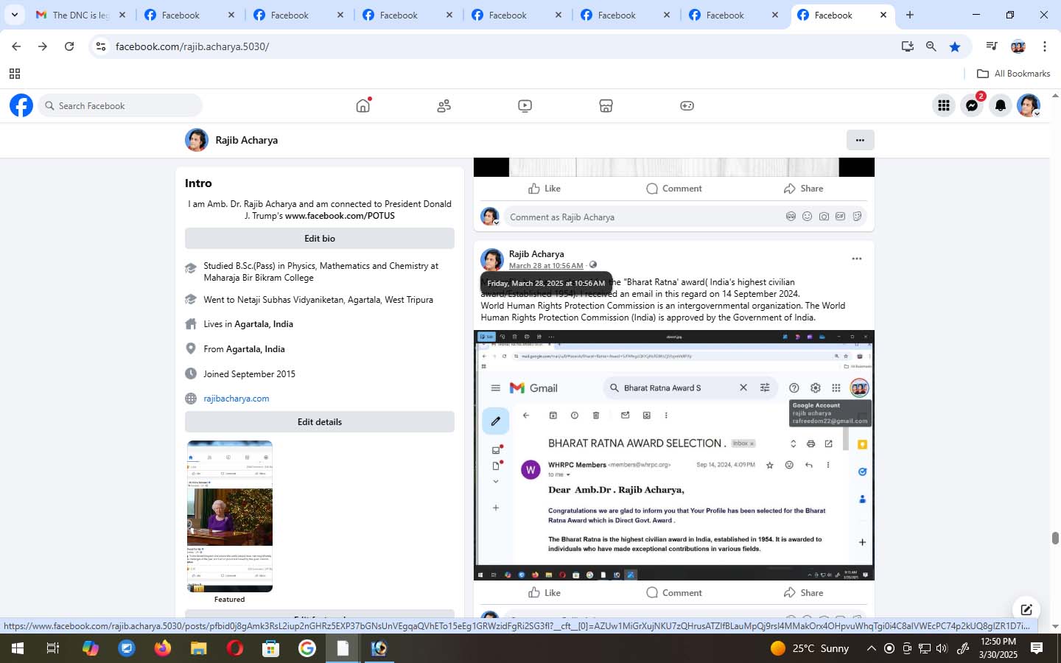The width and height of the screenshot is (1061, 663).
Task: Open the Facebook menu grid icon
Action: pos(943,105)
